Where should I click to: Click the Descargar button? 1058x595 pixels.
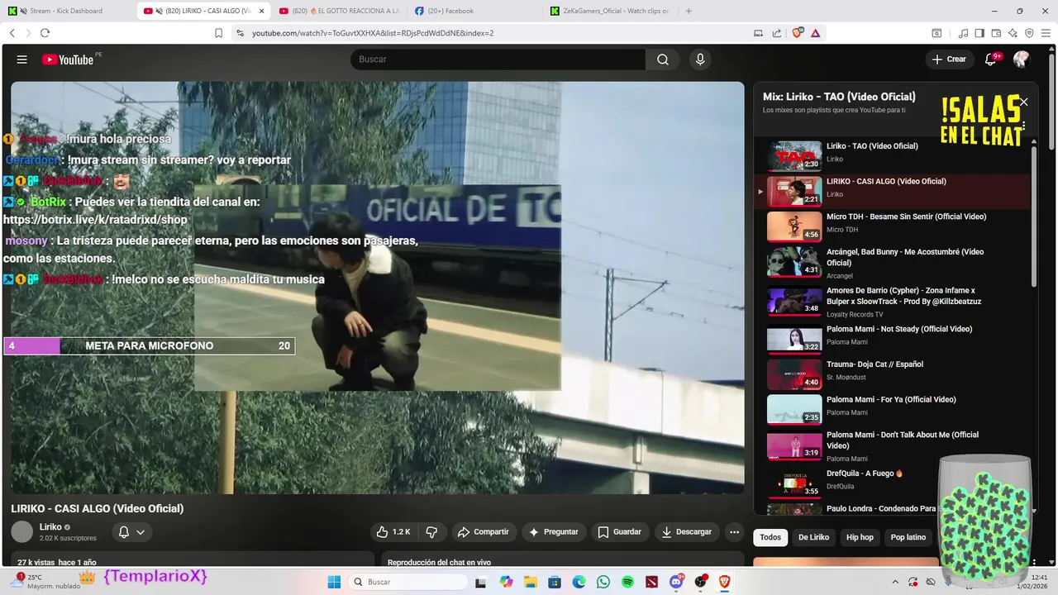pyautogui.click(x=686, y=532)
